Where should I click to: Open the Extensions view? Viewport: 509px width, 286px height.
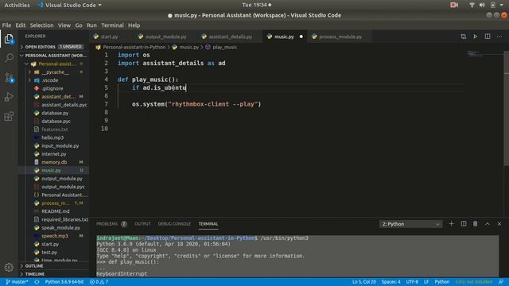9,116
